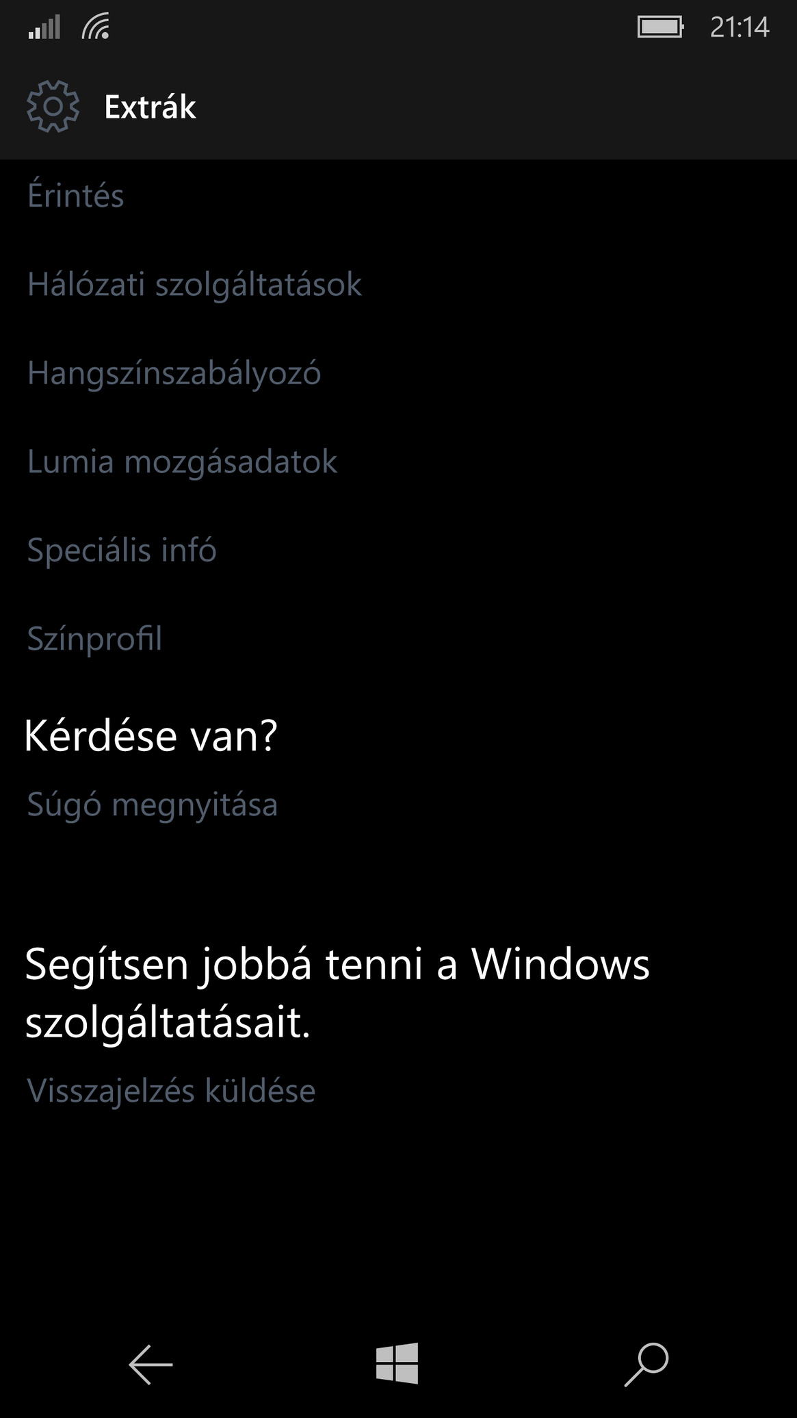
Task: Tap the 21:14 clock in the status bar
Action: (x=740, y=27)
